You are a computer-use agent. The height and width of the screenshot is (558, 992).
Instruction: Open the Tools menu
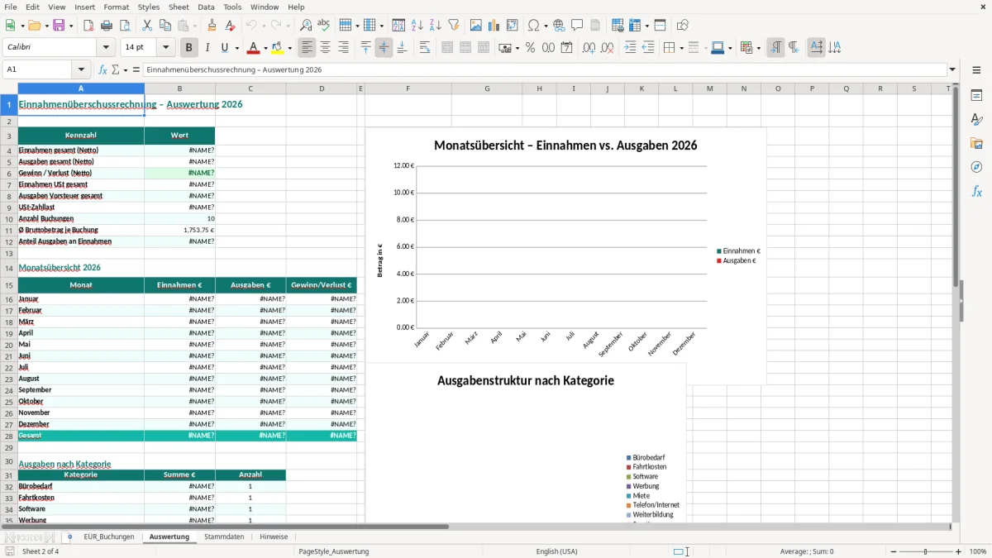[232, 7]
